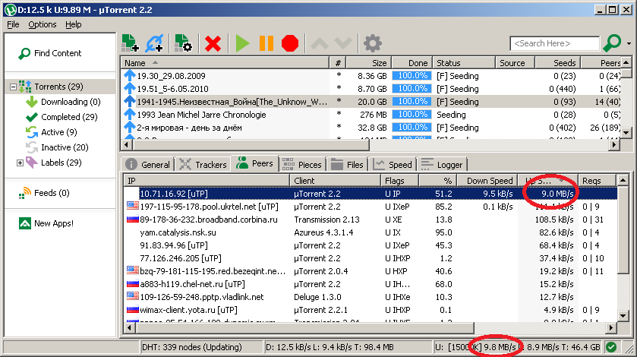Show Active (9) torrents
The height and width of the screenshot is (357, 637).
coord(59,132)
